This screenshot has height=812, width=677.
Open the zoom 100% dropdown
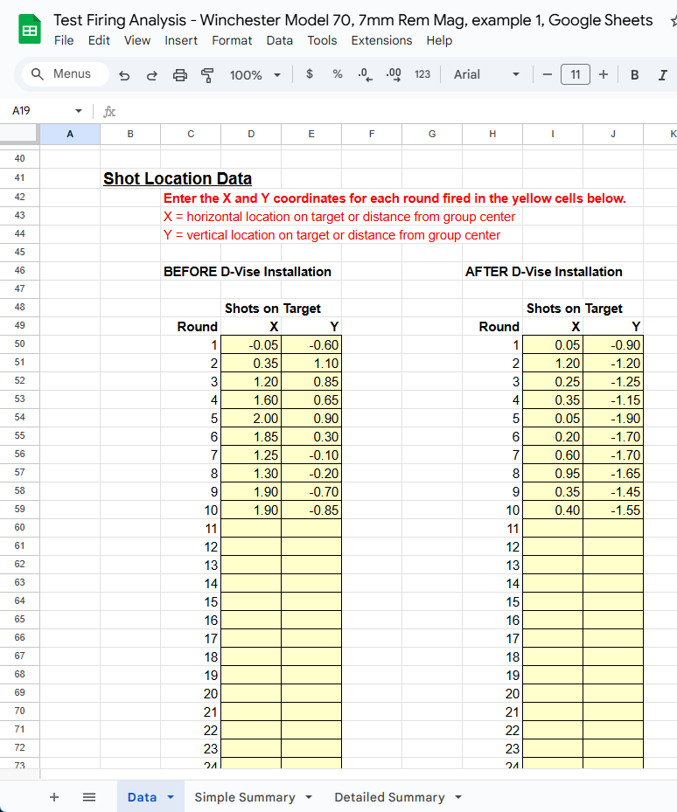click(x=255, y=75)
